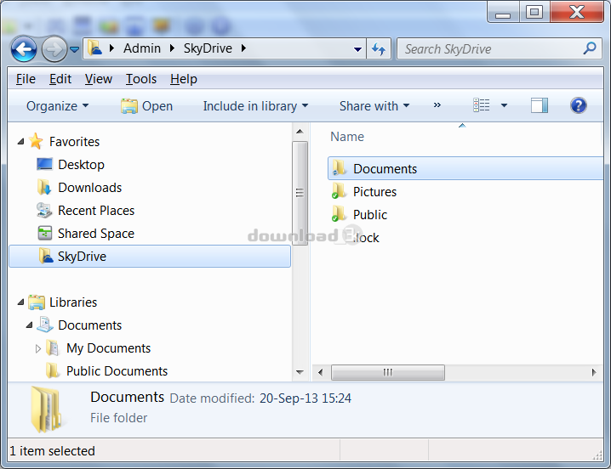Select Recent Places under Favorites
Screen dimensions: 611x469
(96, 211)
